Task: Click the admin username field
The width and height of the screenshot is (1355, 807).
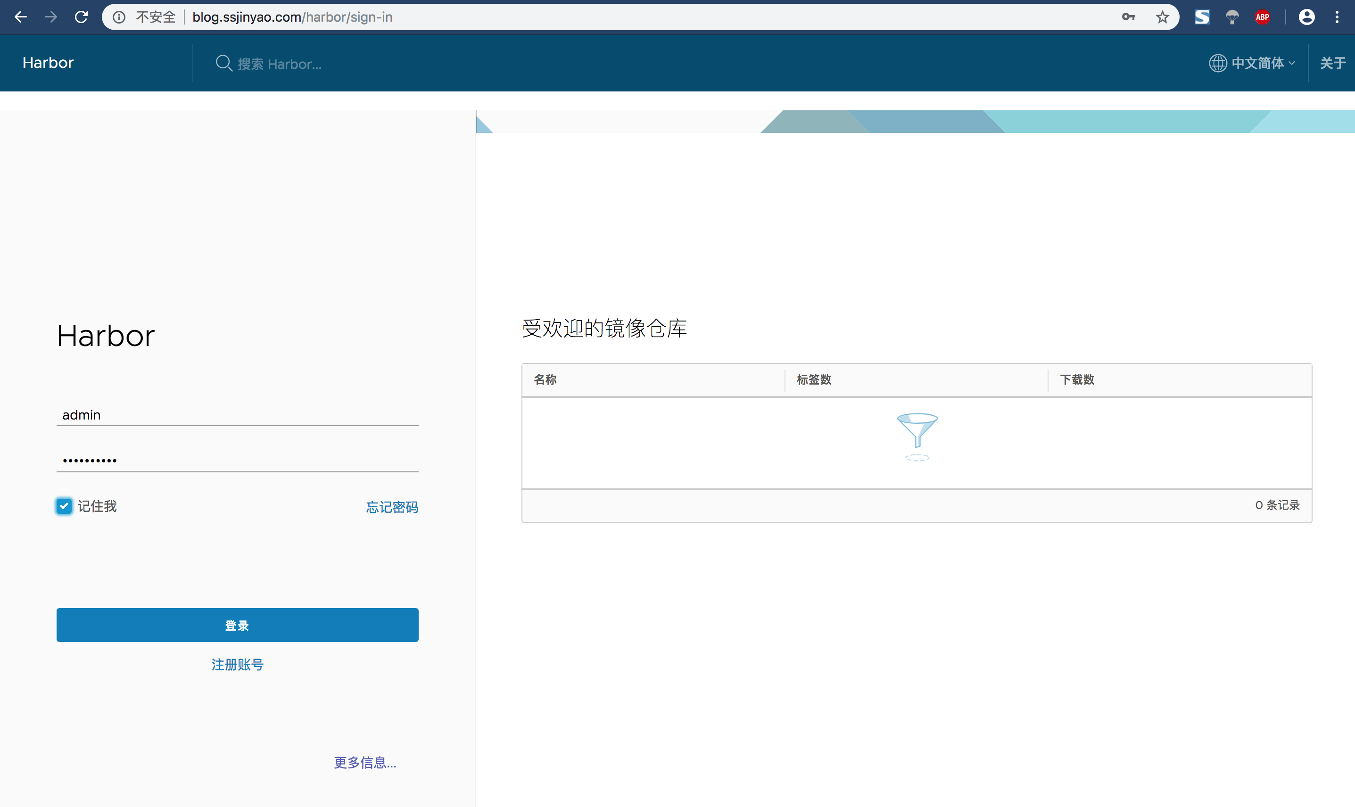Action: pos(237,414)
